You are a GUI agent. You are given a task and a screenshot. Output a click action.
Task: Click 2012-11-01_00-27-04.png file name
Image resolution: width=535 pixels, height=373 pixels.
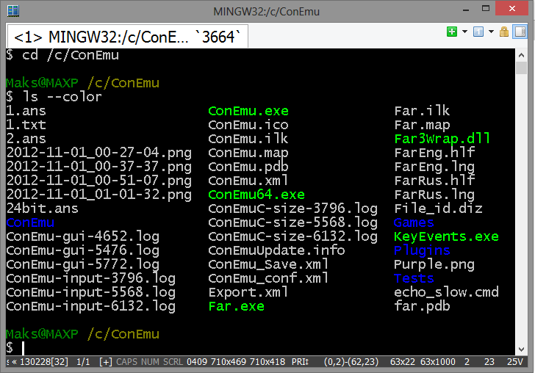pos(99,153)
